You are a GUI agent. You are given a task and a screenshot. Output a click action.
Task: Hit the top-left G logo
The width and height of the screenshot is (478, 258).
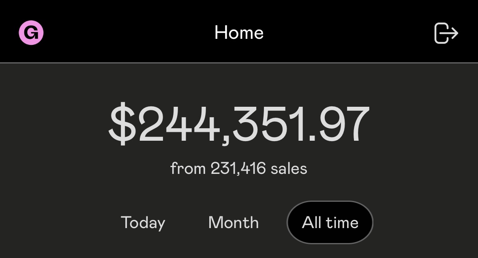pyautogui.click(x=31, y=33)
